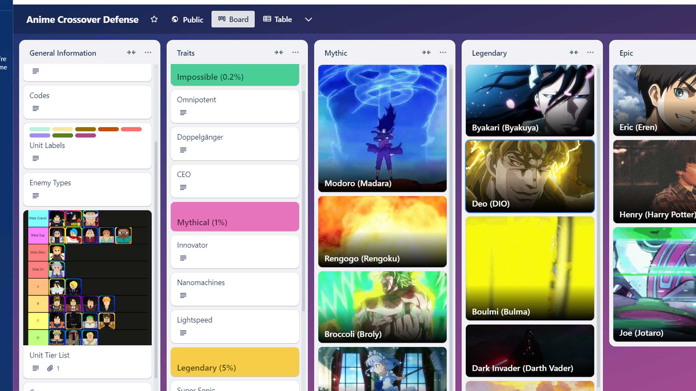Open the Dark Invader (Darth Vader) card
The image size is (696, 391).
(x=530, y=350)
